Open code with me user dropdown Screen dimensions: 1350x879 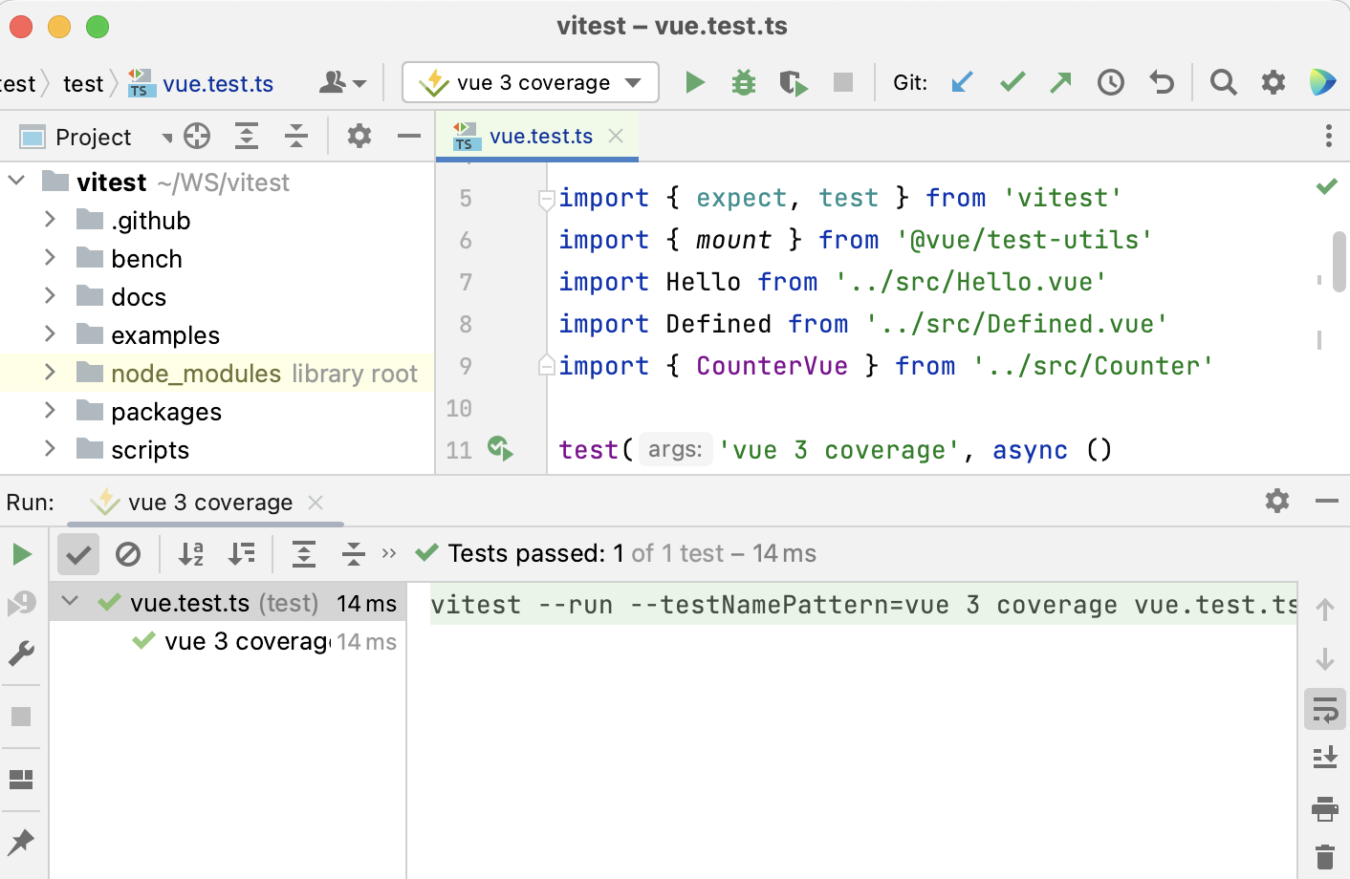pos(342,83)
